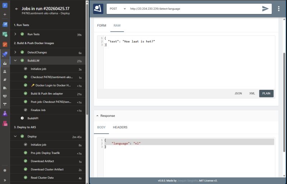Click the '3. Deploy to AKS' stage heading
The image size is (287, 184).
click(x=25, y=127)
